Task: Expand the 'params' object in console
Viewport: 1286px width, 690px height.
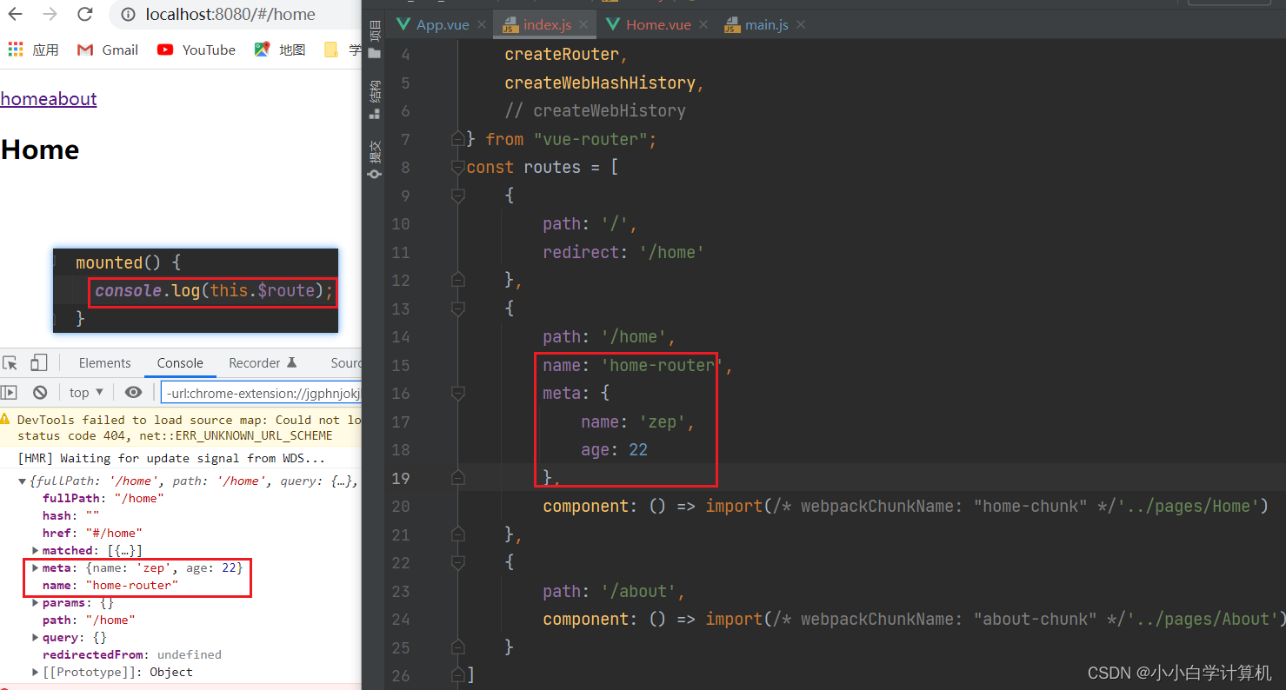Action: 36,603
